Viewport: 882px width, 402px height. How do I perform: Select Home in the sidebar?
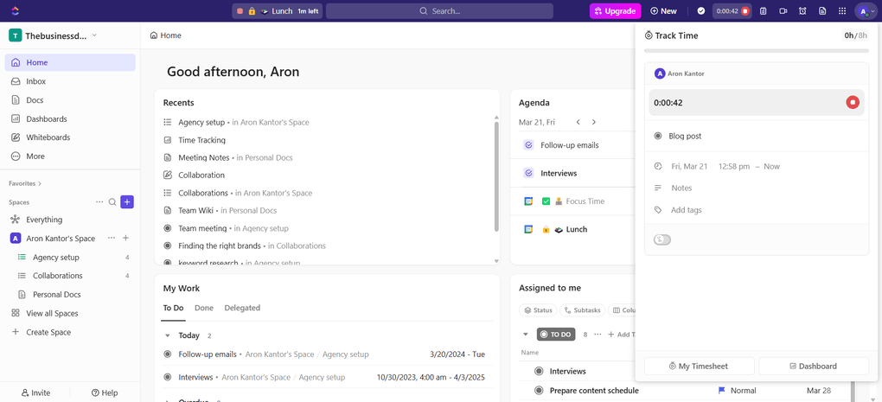[70, 62]
